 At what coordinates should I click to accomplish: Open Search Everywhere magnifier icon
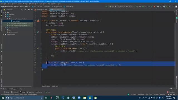[x=173, y=7]
